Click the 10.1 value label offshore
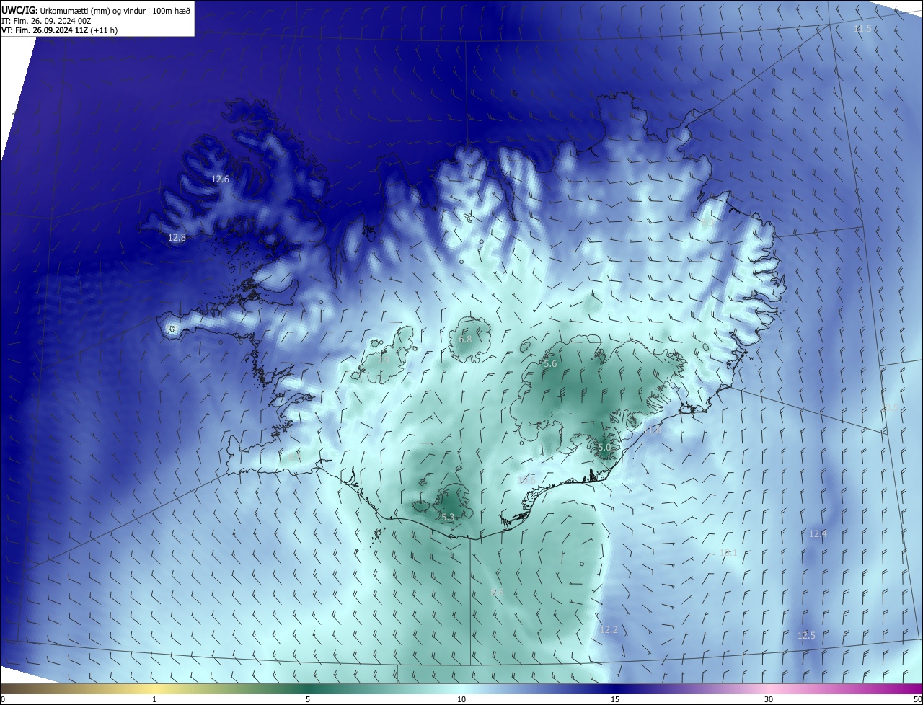Image resolution: width=923 pixels, height=705 pixels. 728,553
